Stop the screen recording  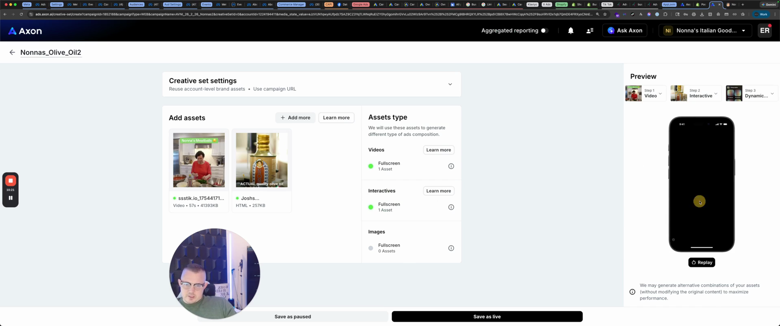pyautogui.click(x=11, y=181)
